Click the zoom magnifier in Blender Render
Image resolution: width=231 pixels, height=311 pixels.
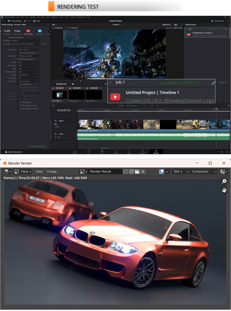coord(224,182)
